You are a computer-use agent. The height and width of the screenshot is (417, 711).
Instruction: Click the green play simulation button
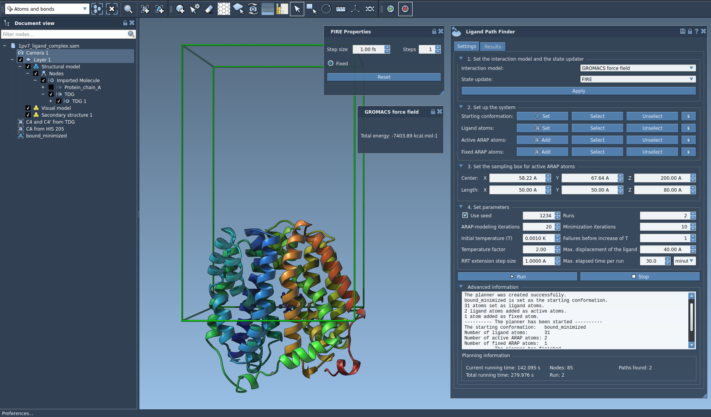(x=391, y=9)
